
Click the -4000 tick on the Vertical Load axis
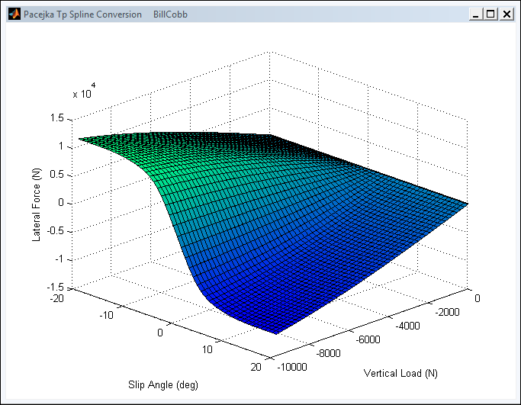click(407, 326)
